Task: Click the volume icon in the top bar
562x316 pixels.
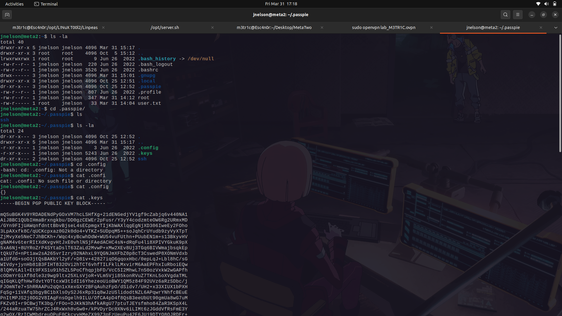Action: click(546, 4)
